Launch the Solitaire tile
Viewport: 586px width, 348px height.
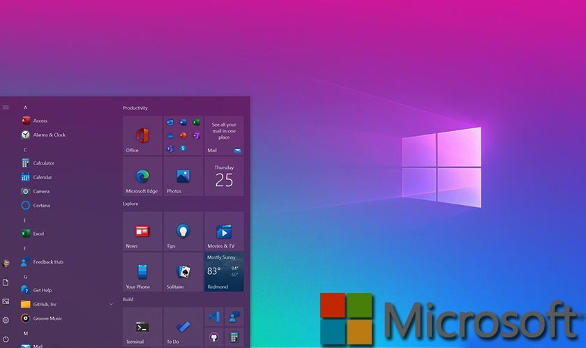(x=183, y=272)
